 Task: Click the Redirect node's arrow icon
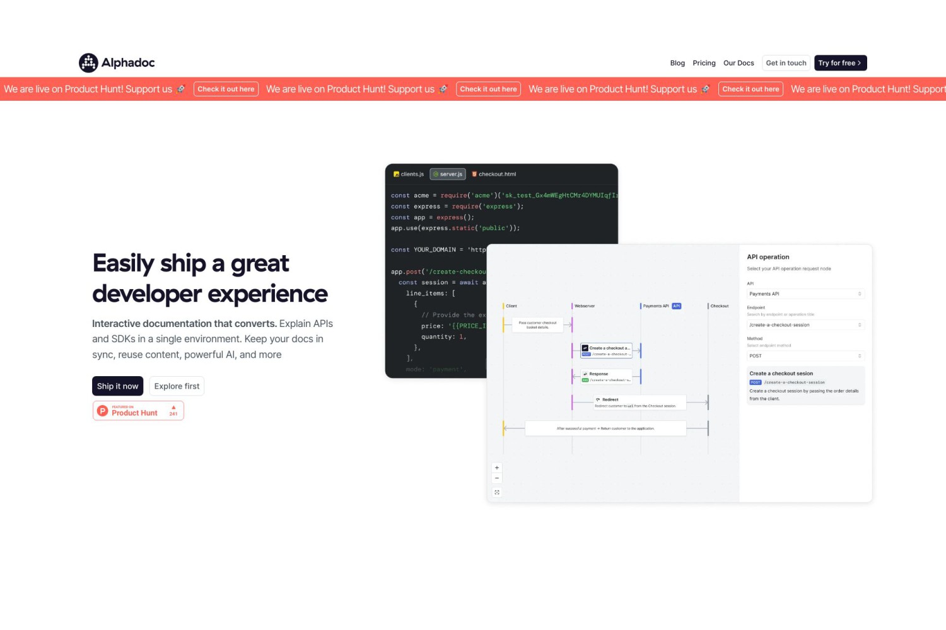598,399
